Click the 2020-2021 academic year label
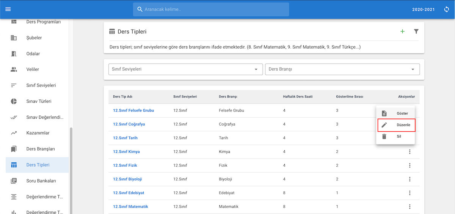The width and height of the screenshot is (455, 214). [x=424, y=9]
